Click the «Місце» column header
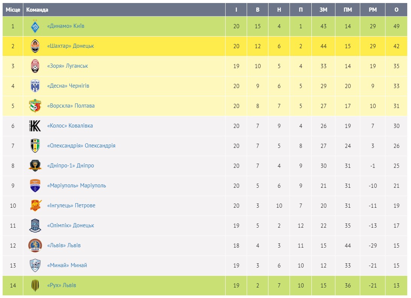 click(13, 10)
